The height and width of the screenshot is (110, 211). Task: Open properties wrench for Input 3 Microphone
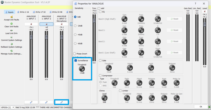click(61, 102)
